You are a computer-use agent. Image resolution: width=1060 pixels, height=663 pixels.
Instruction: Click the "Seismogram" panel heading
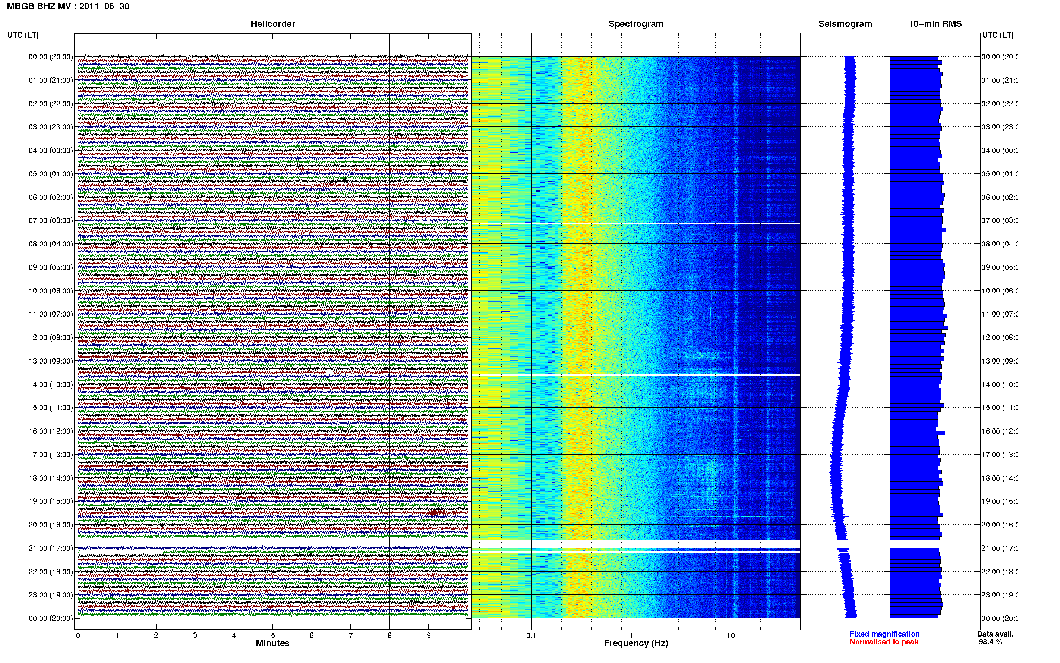845,24
